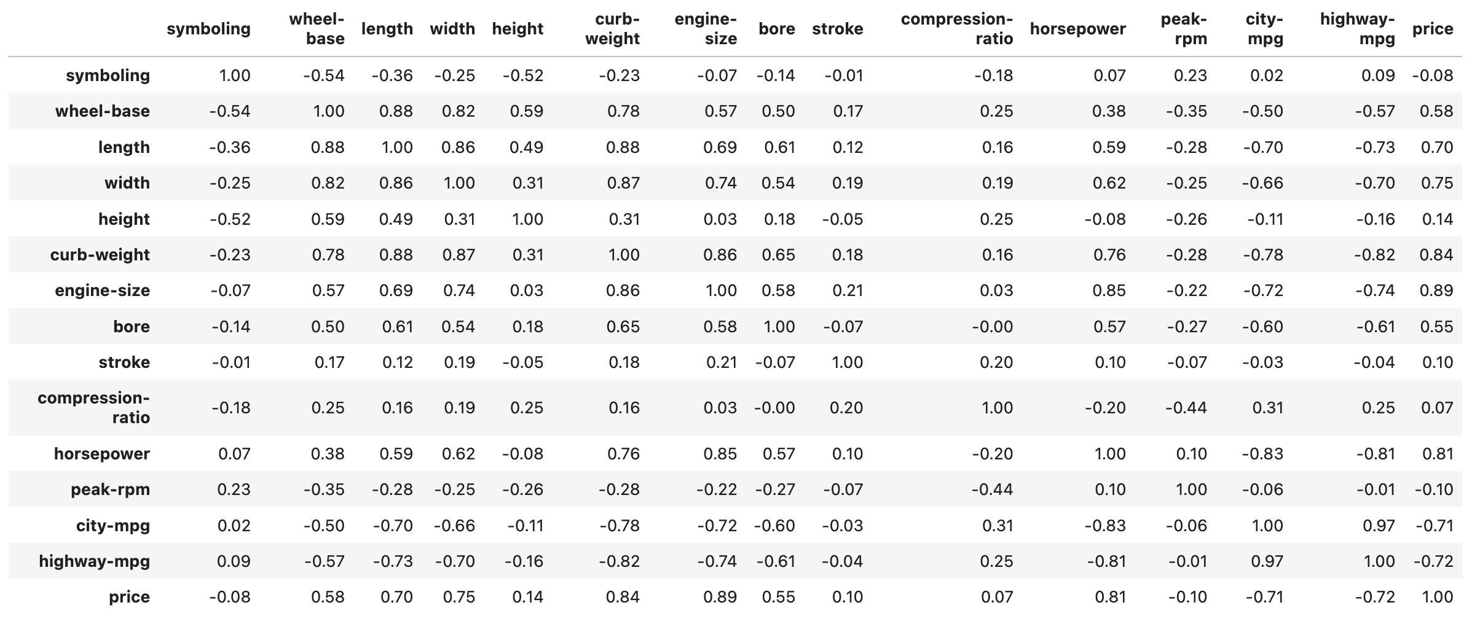Select the city-mpg row label
Image resolution: width=1480 pixels, height=624 pixels.
[x=112, y=526]
